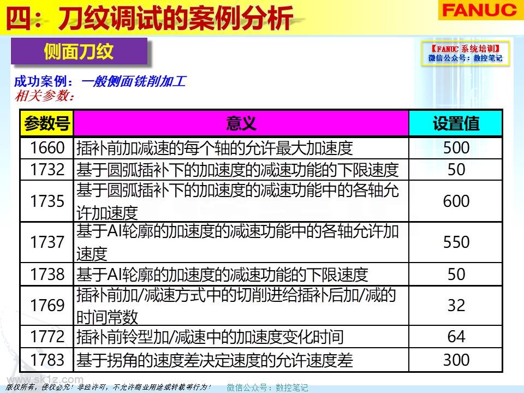Select the text 成功案例：
Image resolution: width=524 pixels, height=393 pixels.
pyautogui.click(x=44, y=81)
